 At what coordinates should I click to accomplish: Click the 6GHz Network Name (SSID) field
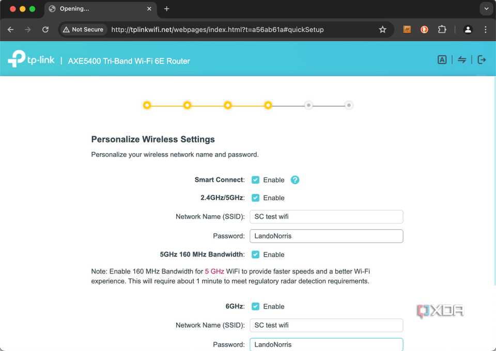326,325
